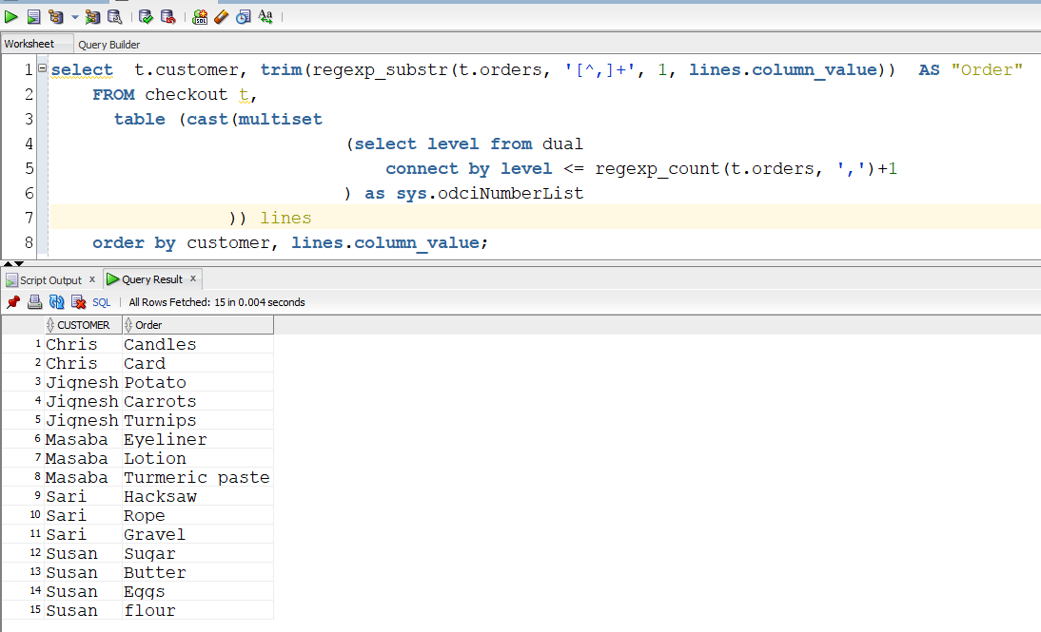1041x632 pixels.
Task: Commit the current transaction
Action: [x=146, y=16]
